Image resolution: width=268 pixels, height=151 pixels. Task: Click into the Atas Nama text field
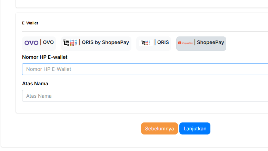[145, 96]
